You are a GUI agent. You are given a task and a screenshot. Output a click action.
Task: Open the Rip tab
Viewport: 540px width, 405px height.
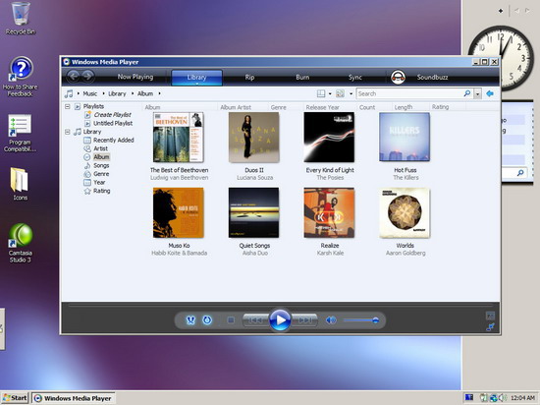(x=249, y=78)
